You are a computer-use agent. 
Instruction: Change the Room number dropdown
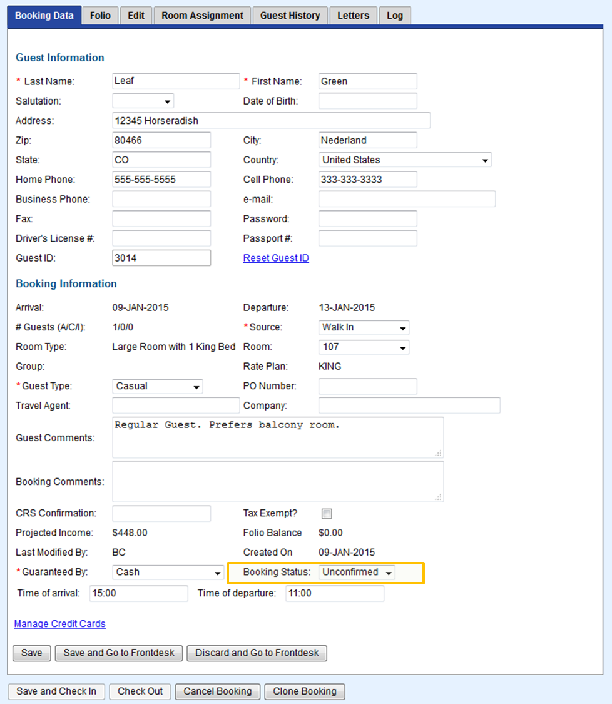point(364,347)
